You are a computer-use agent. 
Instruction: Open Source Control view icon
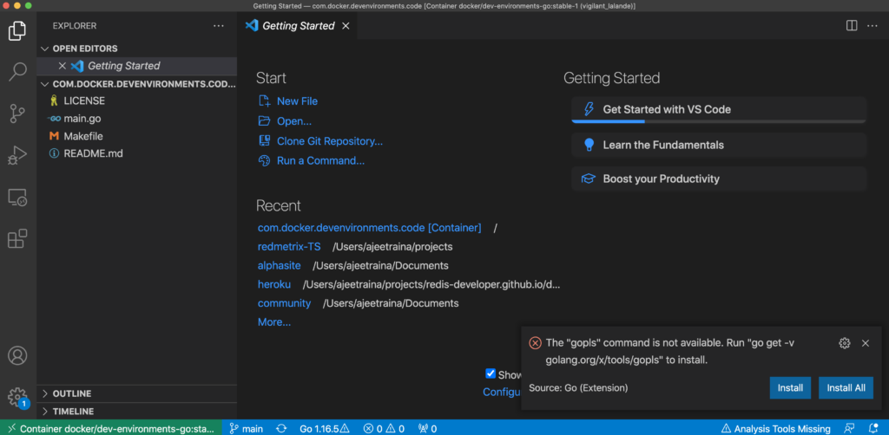pyautogui.click(x=17, y=114)
